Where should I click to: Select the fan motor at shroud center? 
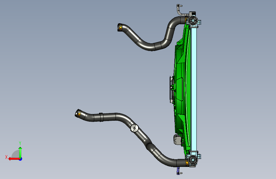(x=172, y=89)
